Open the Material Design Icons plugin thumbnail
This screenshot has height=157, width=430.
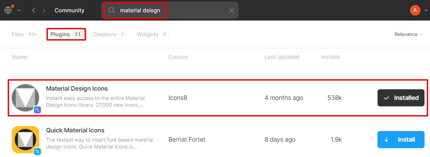click(25, 98)
